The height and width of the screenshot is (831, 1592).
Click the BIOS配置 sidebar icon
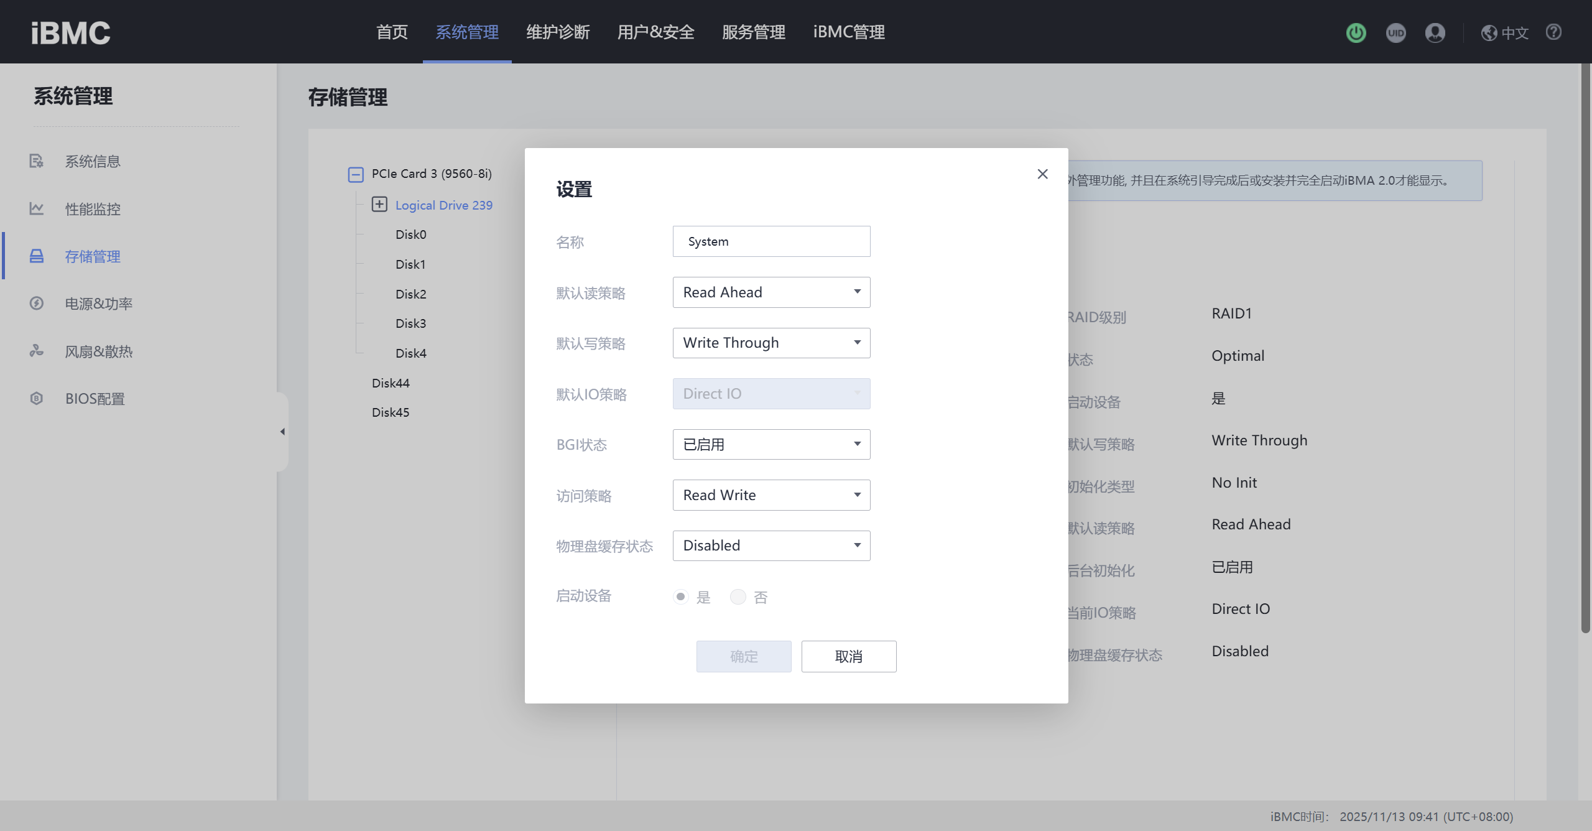[37, 398]
